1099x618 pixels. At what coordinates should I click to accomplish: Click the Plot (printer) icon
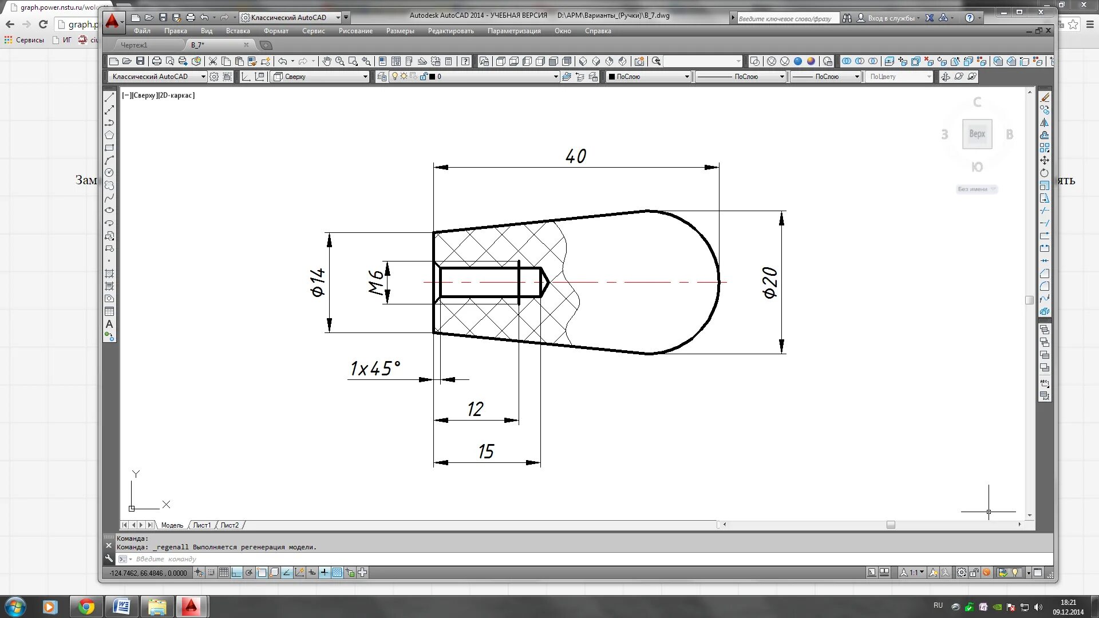156,61
